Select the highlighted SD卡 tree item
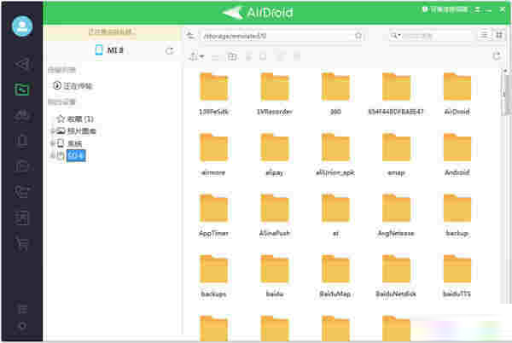 tap(76, 155)
